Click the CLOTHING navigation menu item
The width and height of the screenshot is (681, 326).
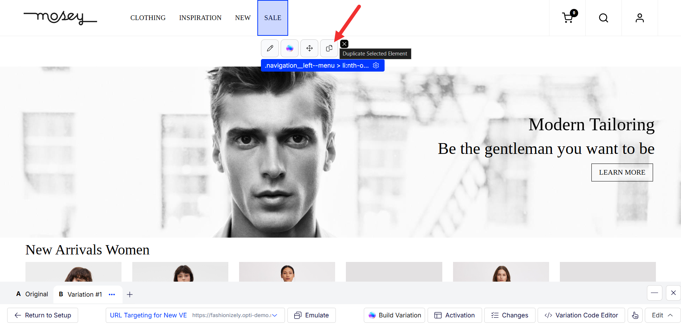click(x=148, y=18)
